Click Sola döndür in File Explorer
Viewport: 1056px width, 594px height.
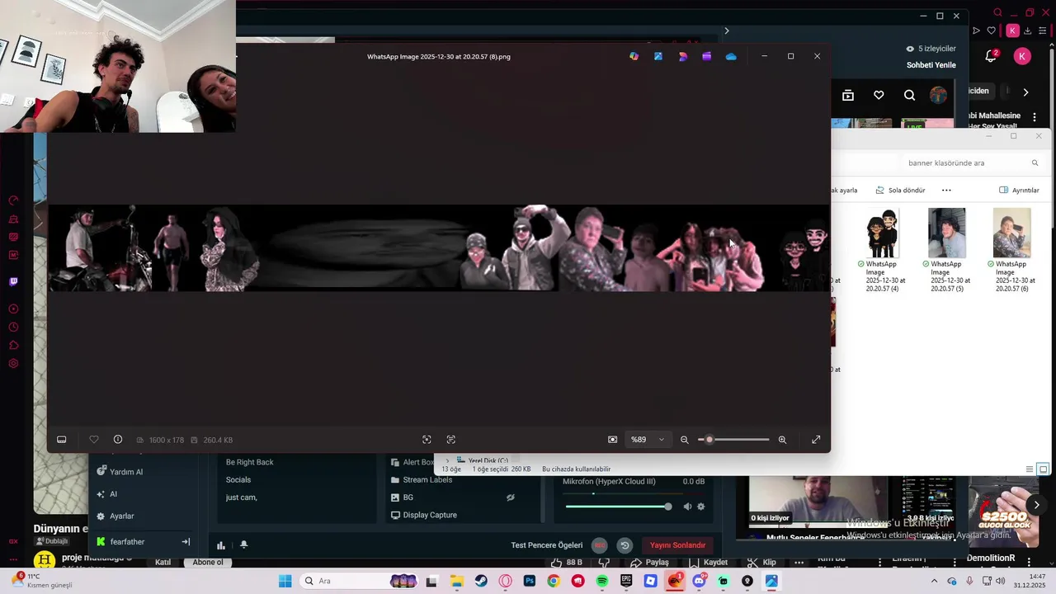[901, 190]
